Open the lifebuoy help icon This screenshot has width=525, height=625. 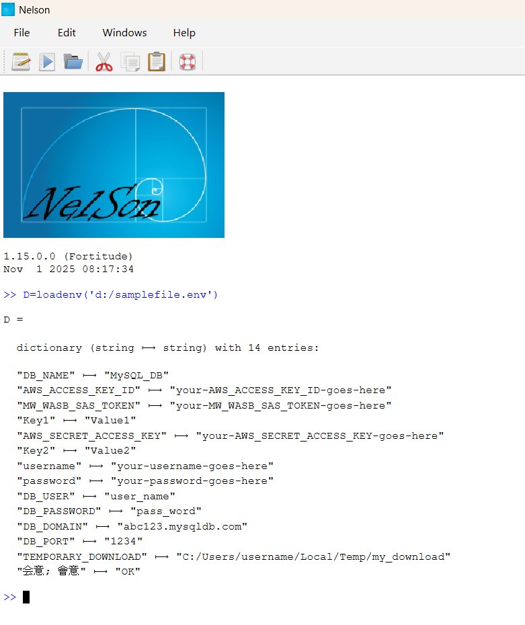click(x=188, y=62)
